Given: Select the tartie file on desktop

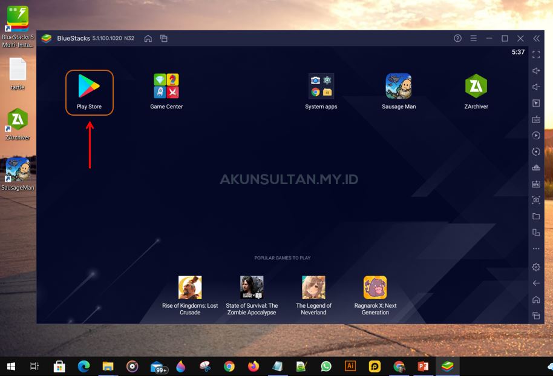Looking at the screenshot, I should point(18,74).
